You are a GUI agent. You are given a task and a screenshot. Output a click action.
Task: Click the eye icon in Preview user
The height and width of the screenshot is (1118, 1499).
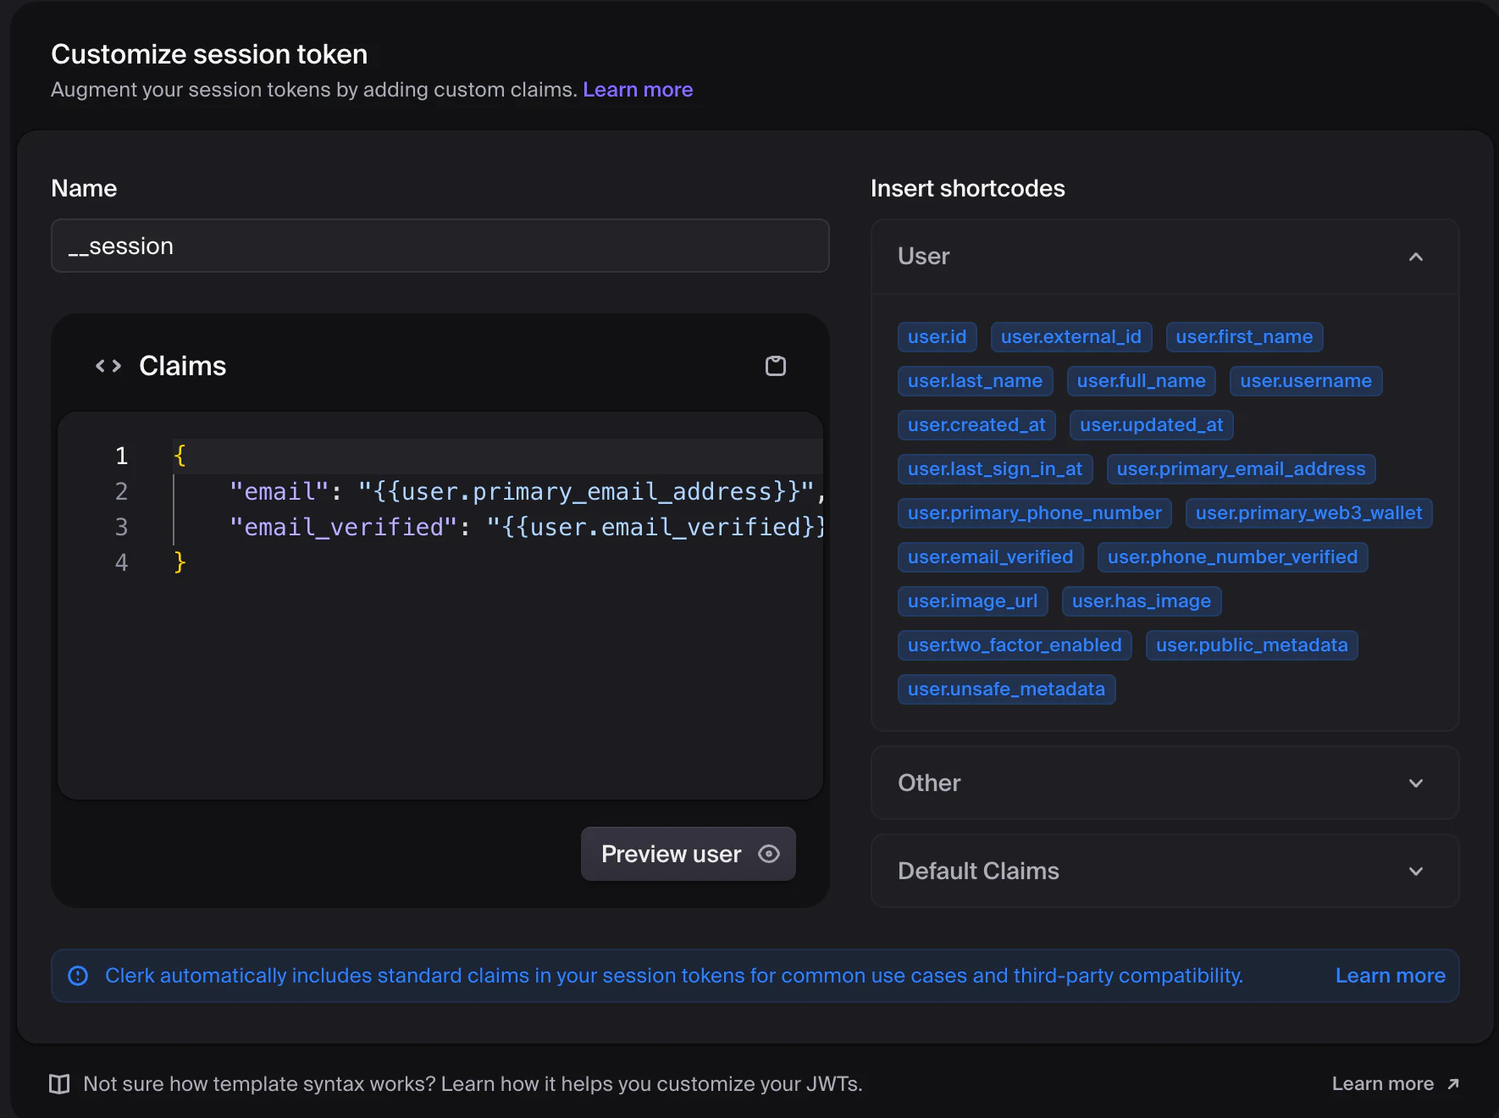tap(769, 854)
